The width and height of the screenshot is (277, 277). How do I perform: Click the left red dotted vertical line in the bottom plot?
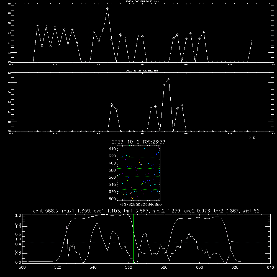click(x=97, y=239)
